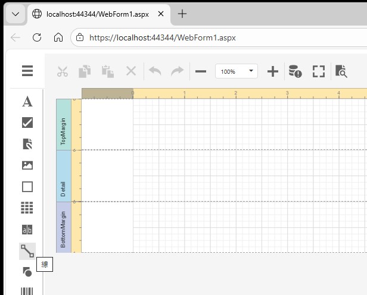Open the 100% zoom level dropdown
Image resolution: width=367 pixels, height=295 pixels.
(236, 71)
